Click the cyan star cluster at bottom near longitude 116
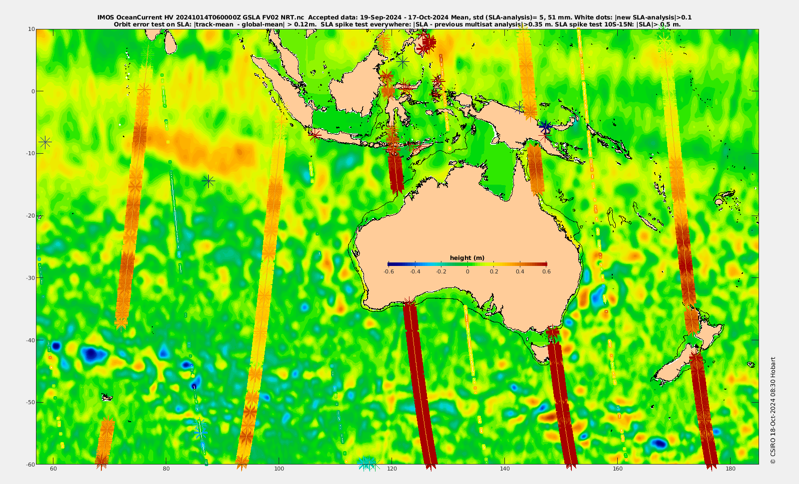The image size is (799, 484). point(368,464)
